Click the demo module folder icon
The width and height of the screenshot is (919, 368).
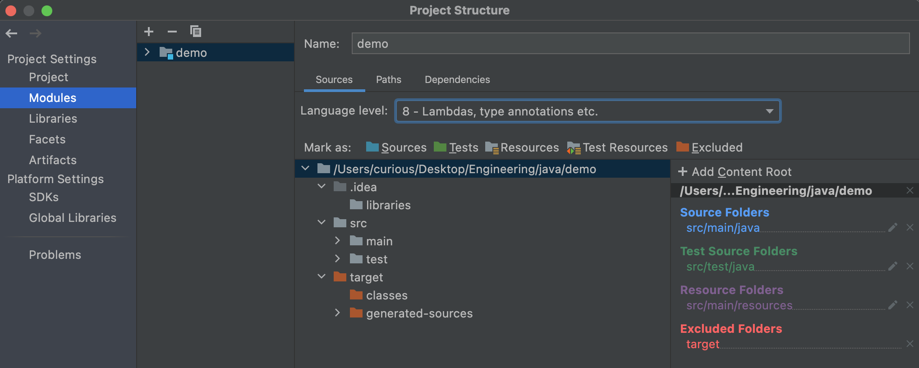click(x=166, y=53)
